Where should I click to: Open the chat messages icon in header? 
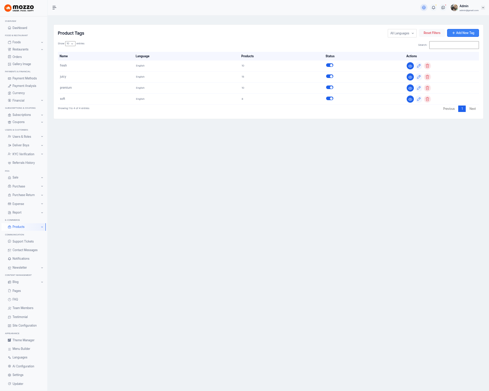443,8
